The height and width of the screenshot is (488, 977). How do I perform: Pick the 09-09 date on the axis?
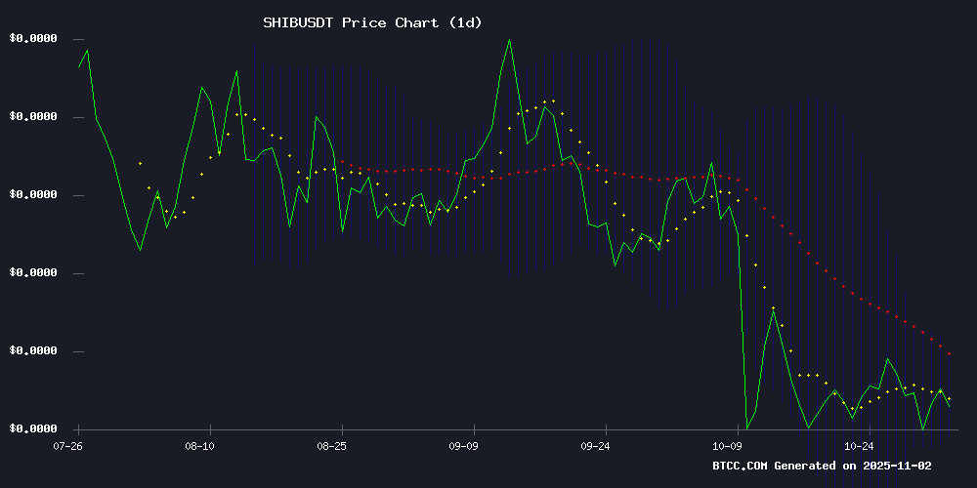pyautogui.click(x=464, y=444)
